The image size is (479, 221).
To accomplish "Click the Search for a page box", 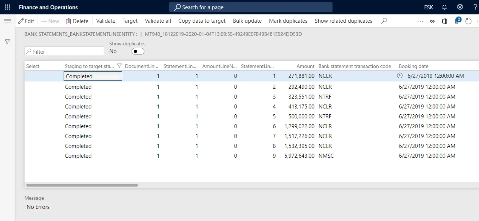I will (251, 7).
